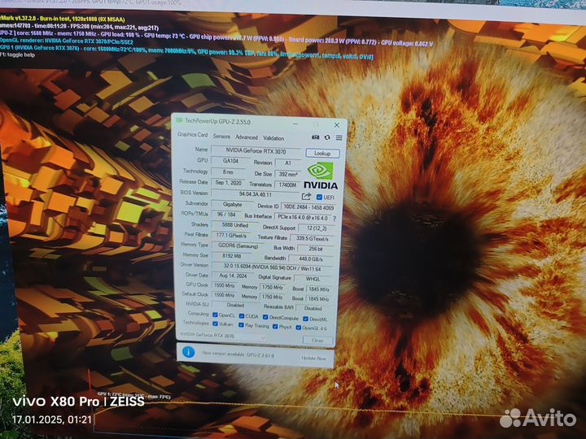Click the blue info icon in update bar
This screenshot has height=439, width=586.
188,352
